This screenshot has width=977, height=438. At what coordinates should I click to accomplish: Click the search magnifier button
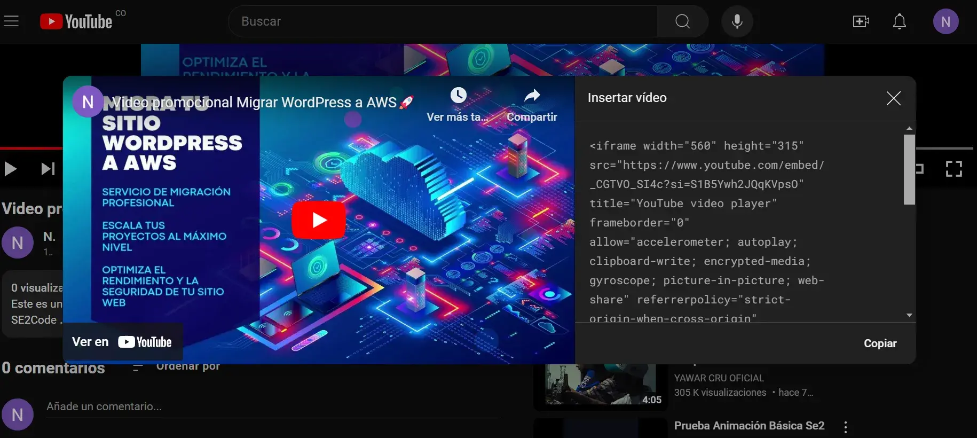click(x=682, y=21)
